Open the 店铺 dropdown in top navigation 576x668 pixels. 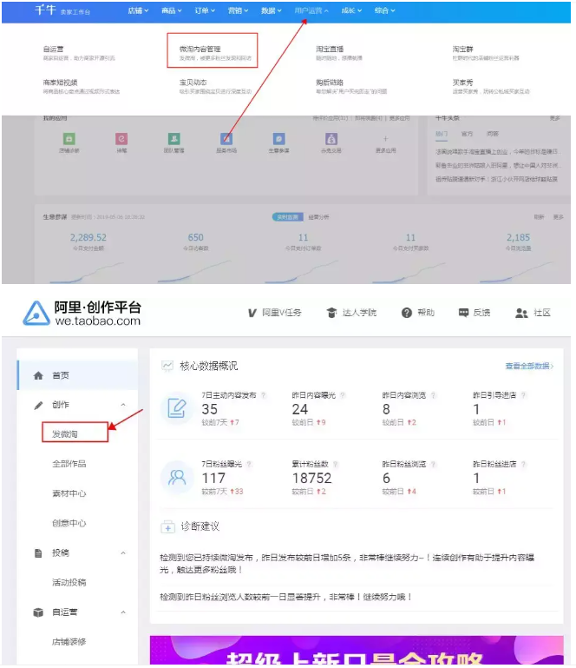[x=137, y=10]
